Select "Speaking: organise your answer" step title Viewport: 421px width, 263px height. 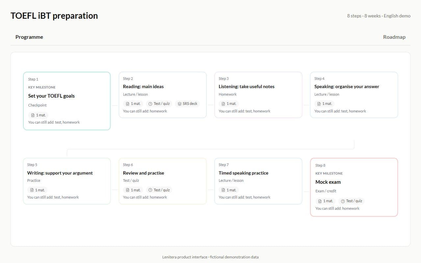click(x=347, y=86)
